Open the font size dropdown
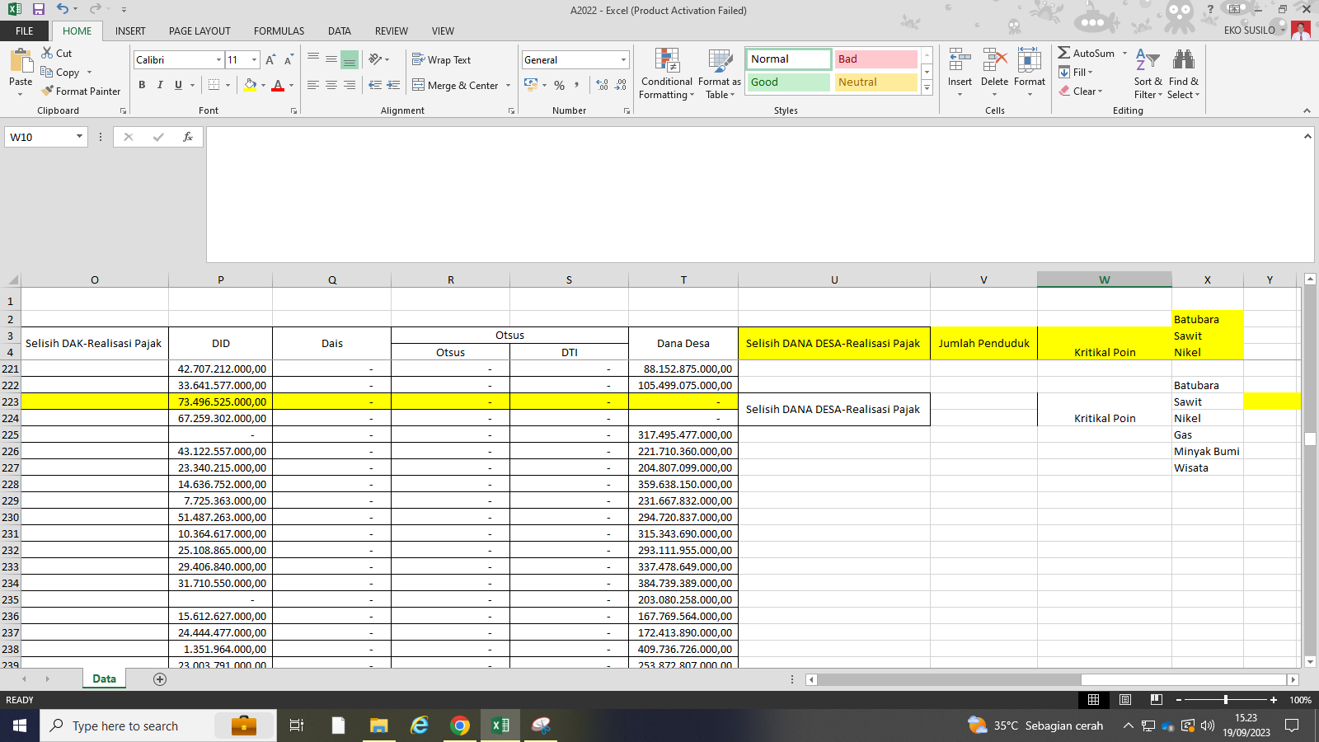This screenshot has height=742, width=1319. coord(254,60)
